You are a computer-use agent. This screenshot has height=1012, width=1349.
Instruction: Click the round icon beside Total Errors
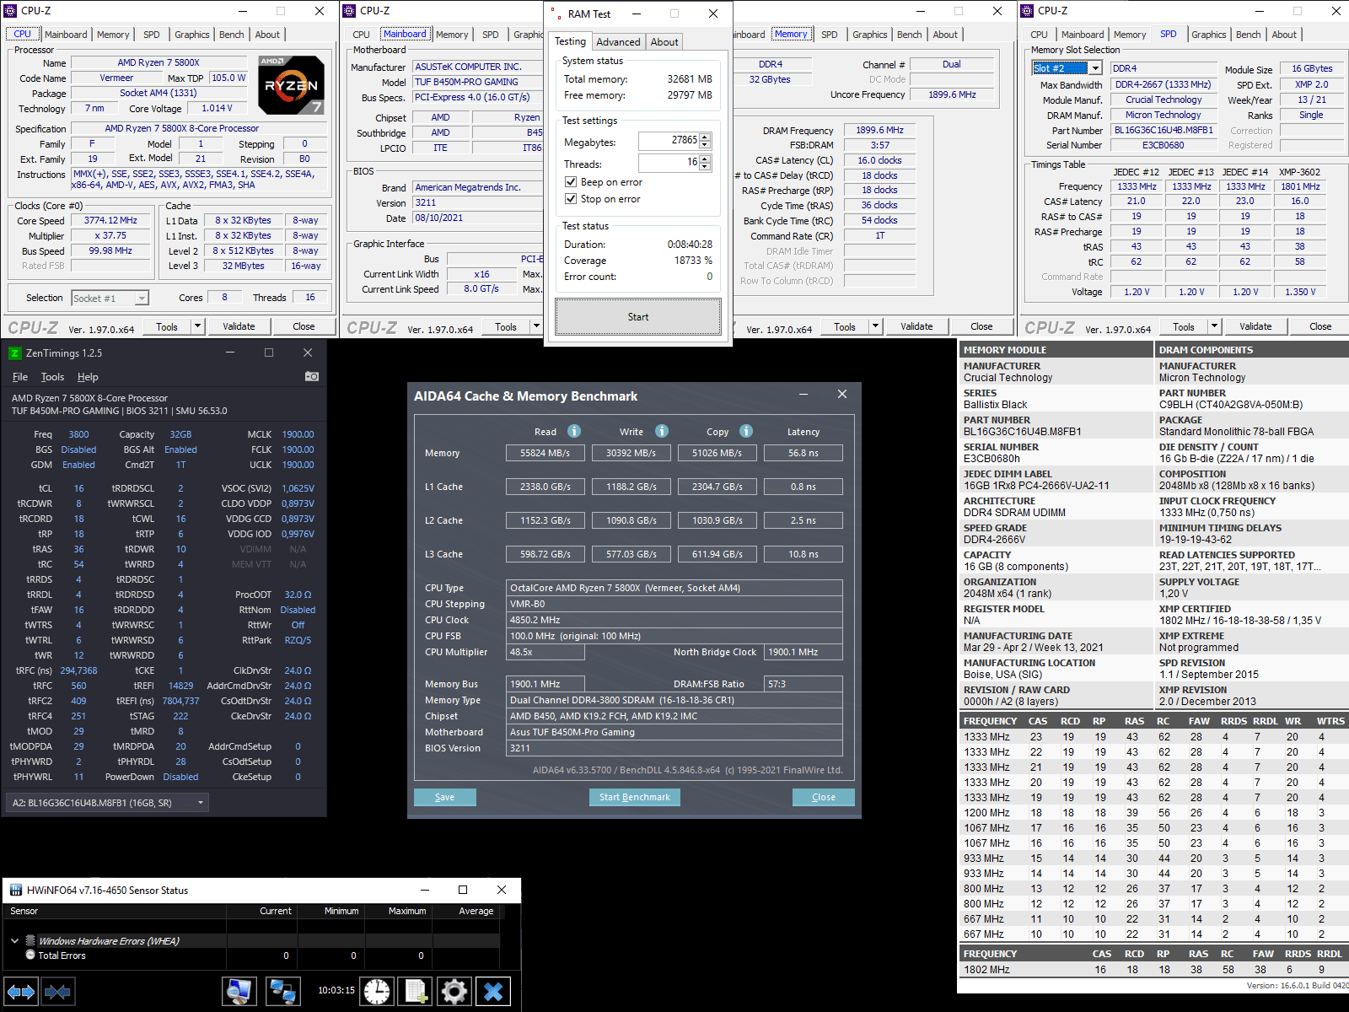pyautogui.click(x=30, y=955)
